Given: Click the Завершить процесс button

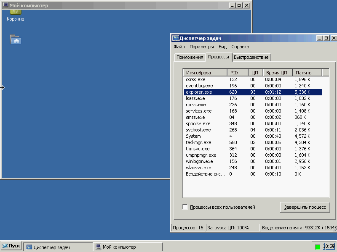Looking at the screenshot, I should (305, 207).
